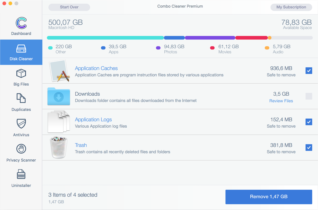
Task: Click the 500,07 GB disk size text
Action: coord(66,22)
